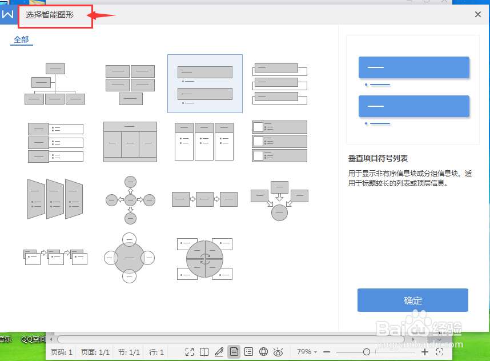The height and width of the screenshot is (361, 490).
Task: Select the basic three-box process graphic
Action: 204,199
